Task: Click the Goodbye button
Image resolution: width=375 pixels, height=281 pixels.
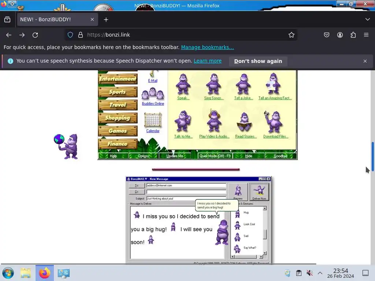Action: click(281, 156)
